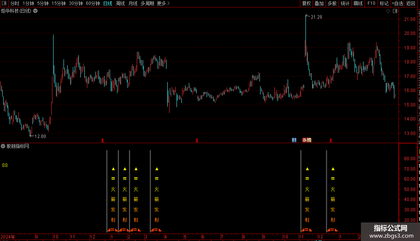The height and width of the screenshot is (241, 420).
Task: Click the panel layout icon at top-left
Action: 4,3
